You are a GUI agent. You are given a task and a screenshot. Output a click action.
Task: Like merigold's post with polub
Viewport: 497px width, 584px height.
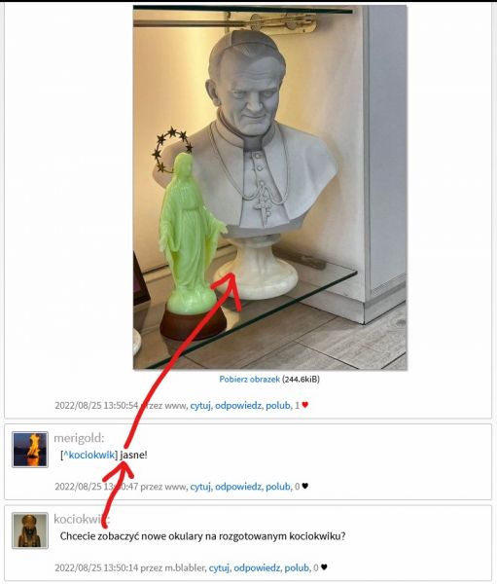coord(278,487)
